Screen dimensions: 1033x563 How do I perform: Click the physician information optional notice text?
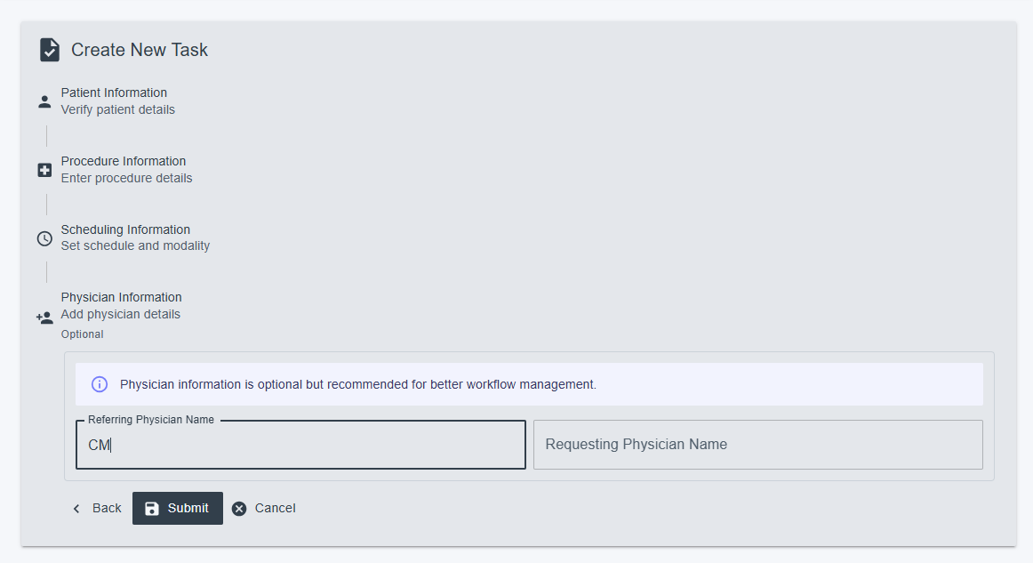click(357, 384)
